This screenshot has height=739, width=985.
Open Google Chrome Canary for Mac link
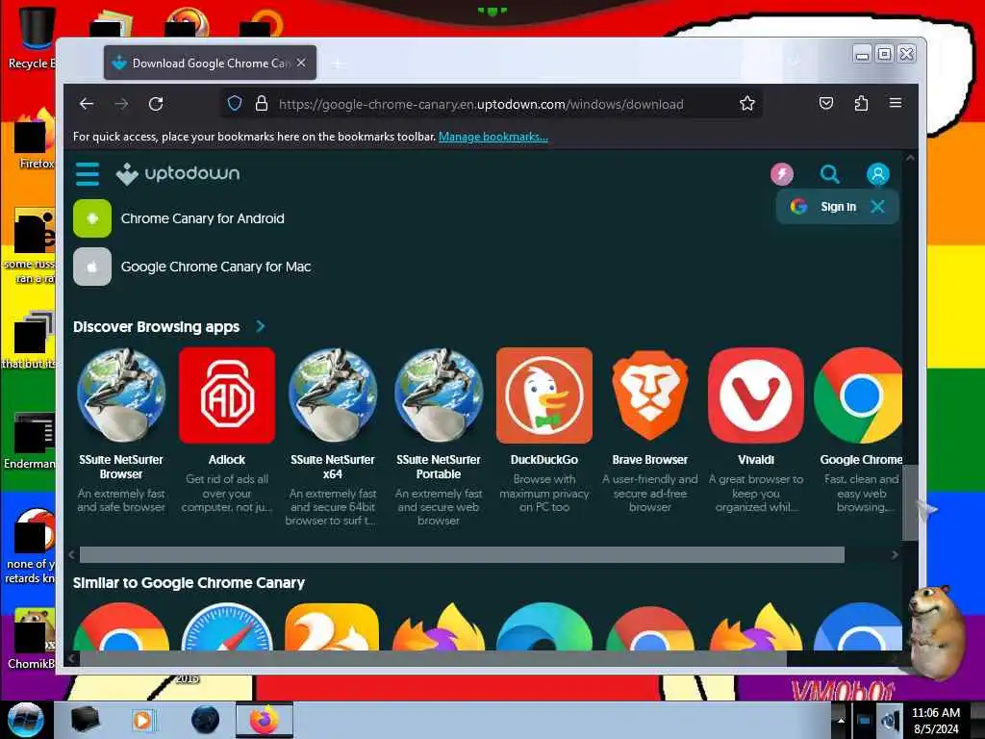(215, 268)
